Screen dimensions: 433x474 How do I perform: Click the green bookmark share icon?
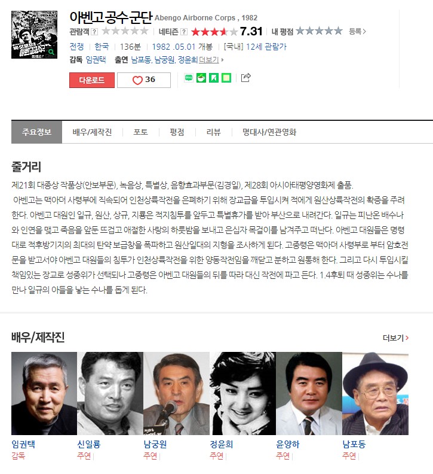point(214,78)
